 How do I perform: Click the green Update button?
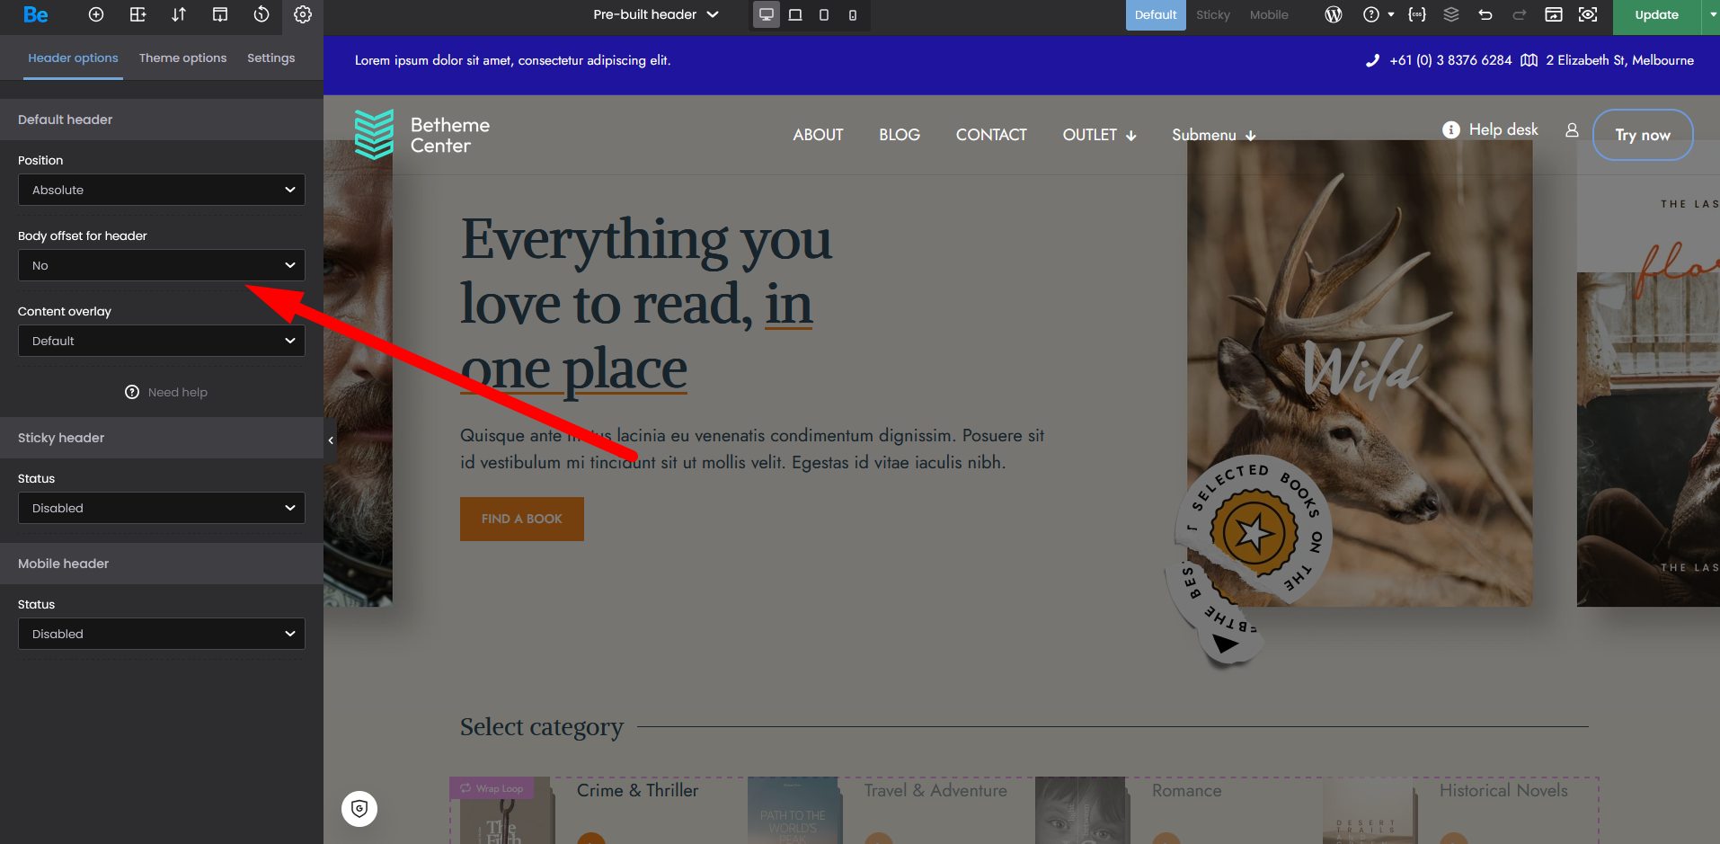coord(1656,14)
